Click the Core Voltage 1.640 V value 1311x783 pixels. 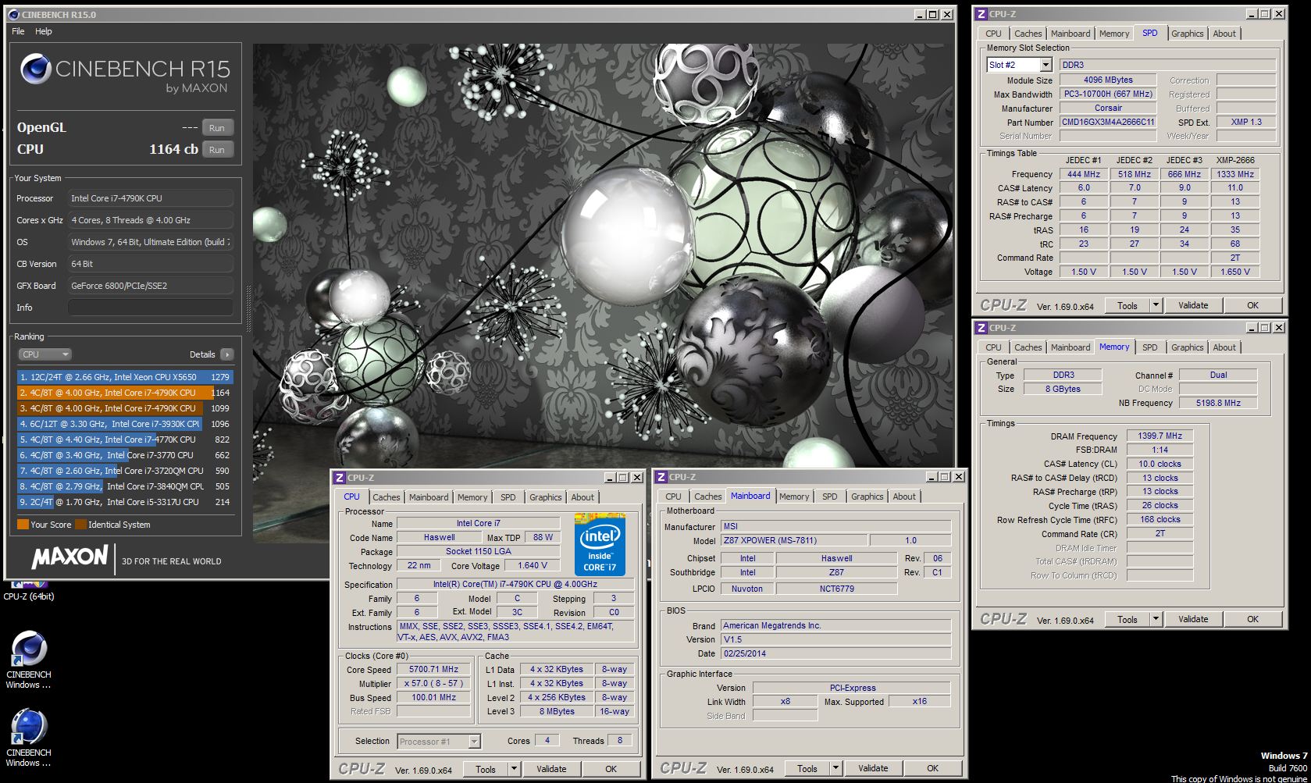point(533,566)
